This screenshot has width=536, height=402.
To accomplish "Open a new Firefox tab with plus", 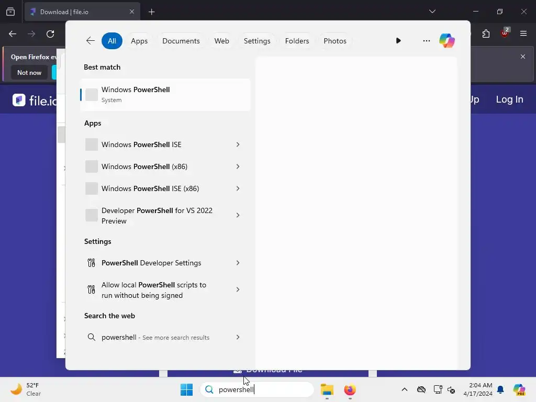I will pyautogui.click(x=151, y=12).
